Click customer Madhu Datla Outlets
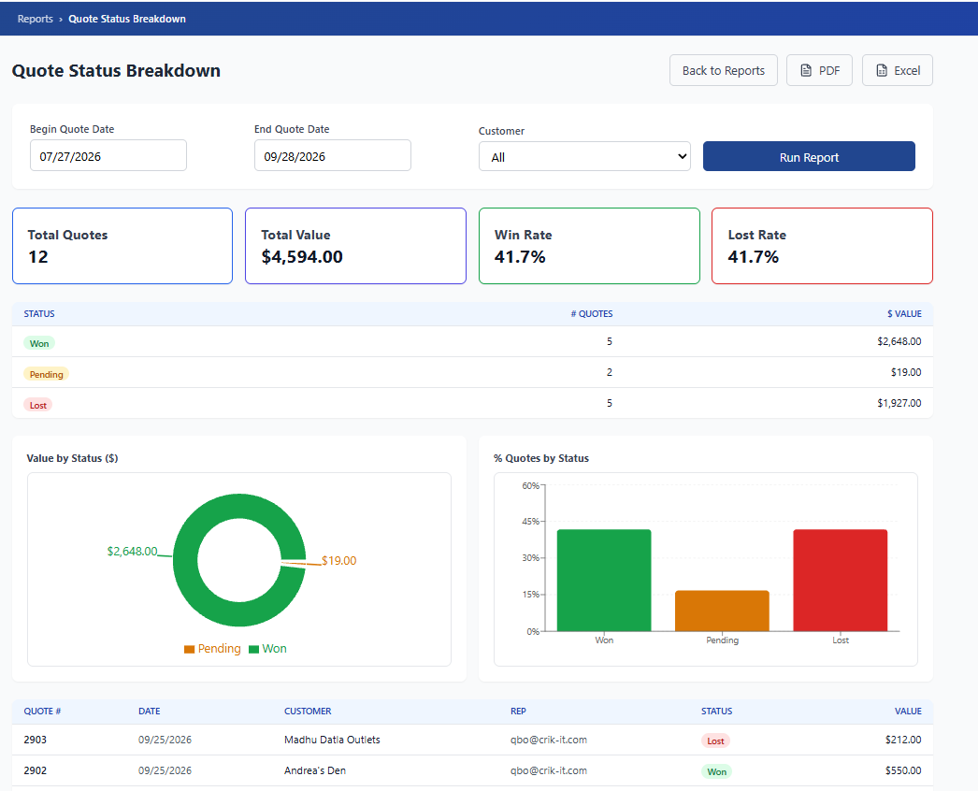Image resolution: width=978 pixels, height=791 pixels. [332, 740]
